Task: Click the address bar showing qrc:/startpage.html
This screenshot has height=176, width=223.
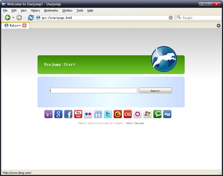Action: point(105,18)
